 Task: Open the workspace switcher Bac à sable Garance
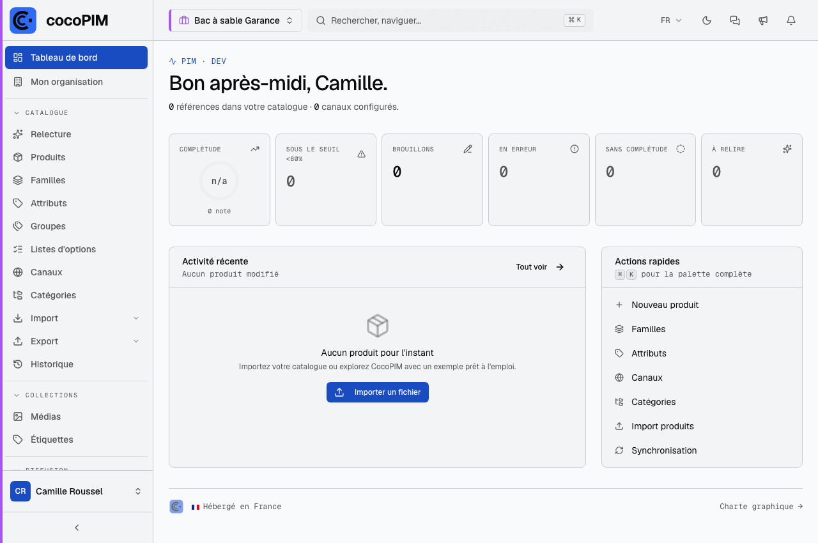pos(235,20)
